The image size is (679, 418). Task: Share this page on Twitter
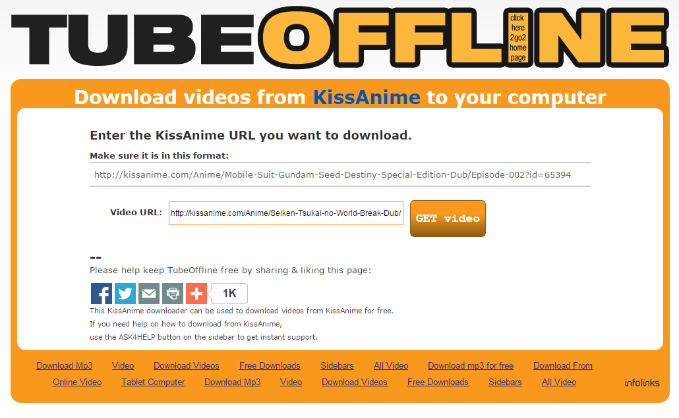coord(125,294)
